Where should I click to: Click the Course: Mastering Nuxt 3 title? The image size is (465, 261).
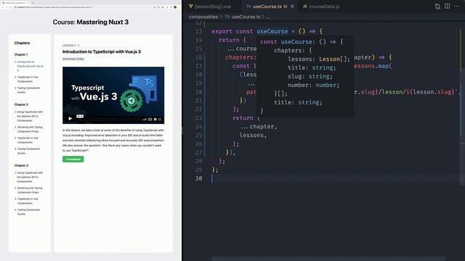(90, 22)
